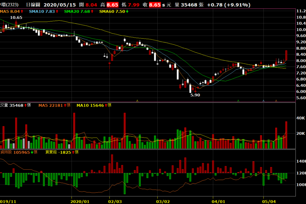Click the orange triangle marker below the price chart

click(276, 100)
